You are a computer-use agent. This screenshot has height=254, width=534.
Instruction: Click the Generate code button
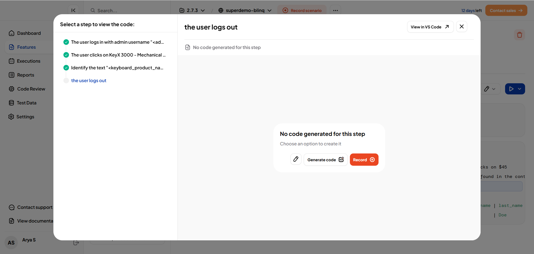click(325, 160)
